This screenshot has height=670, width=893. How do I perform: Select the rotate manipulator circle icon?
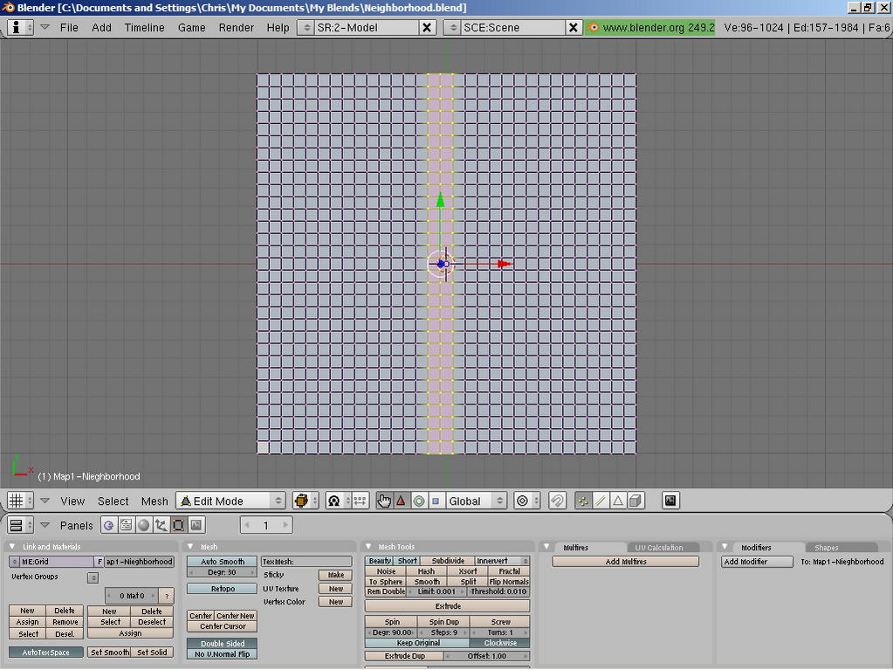pos(419,501)
